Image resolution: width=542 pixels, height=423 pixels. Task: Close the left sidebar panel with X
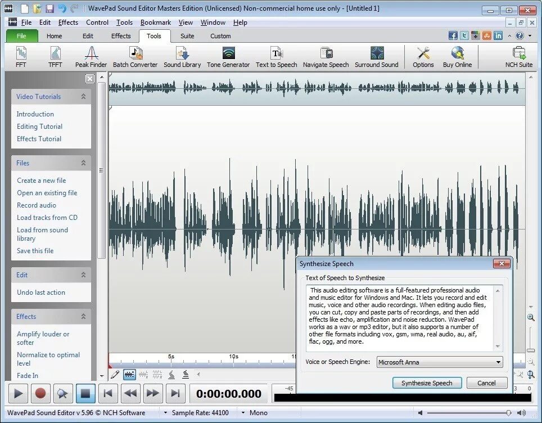pyautogui.click(x=90, y=79)
